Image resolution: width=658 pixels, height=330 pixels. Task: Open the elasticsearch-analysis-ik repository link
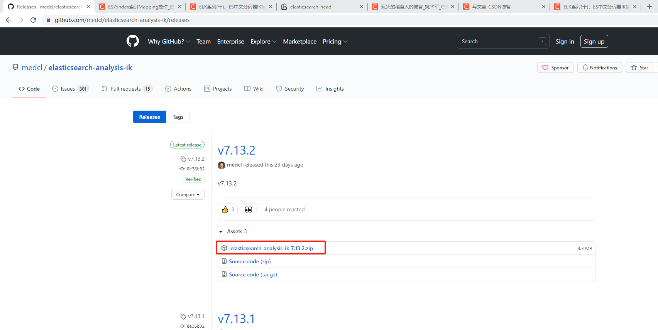[x=90, y=67]
